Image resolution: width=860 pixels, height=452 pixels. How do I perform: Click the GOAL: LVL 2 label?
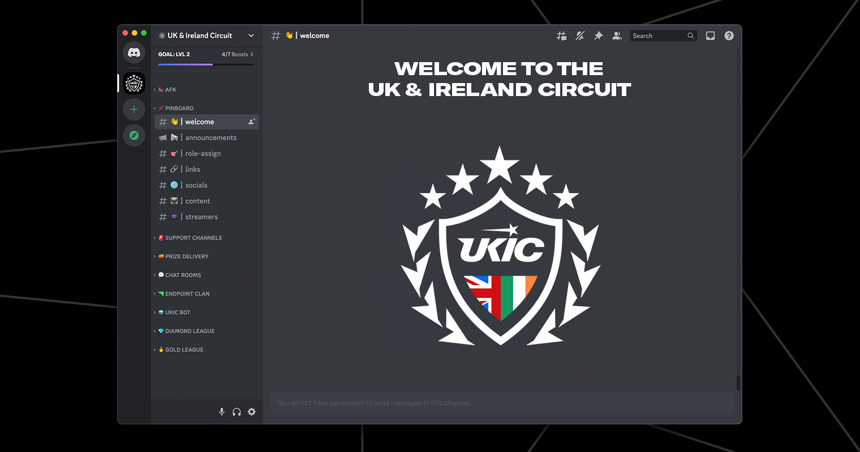[x=174, y=54]
